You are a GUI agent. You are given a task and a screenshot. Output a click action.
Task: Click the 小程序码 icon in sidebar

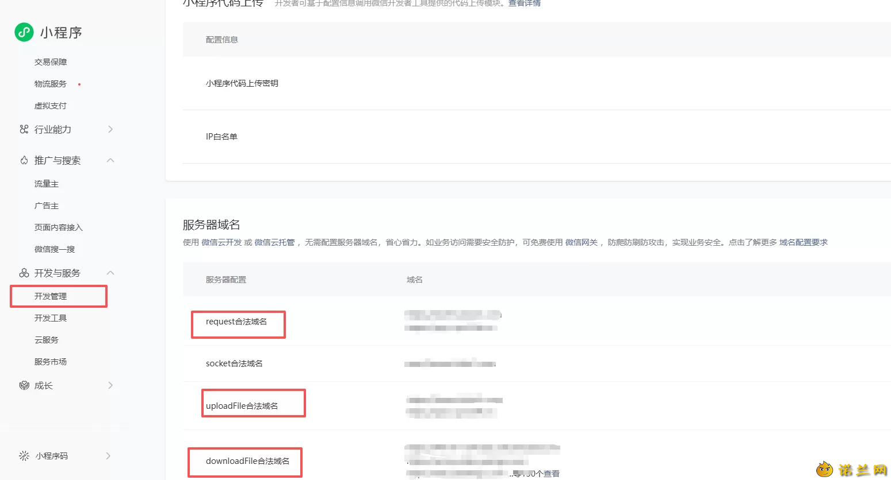[x=24, y=456]
